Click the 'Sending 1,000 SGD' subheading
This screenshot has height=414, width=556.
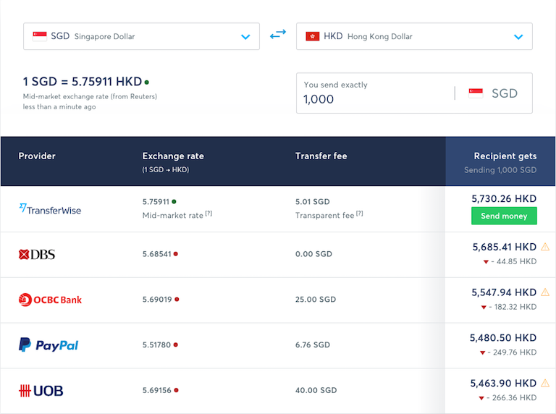500,170
